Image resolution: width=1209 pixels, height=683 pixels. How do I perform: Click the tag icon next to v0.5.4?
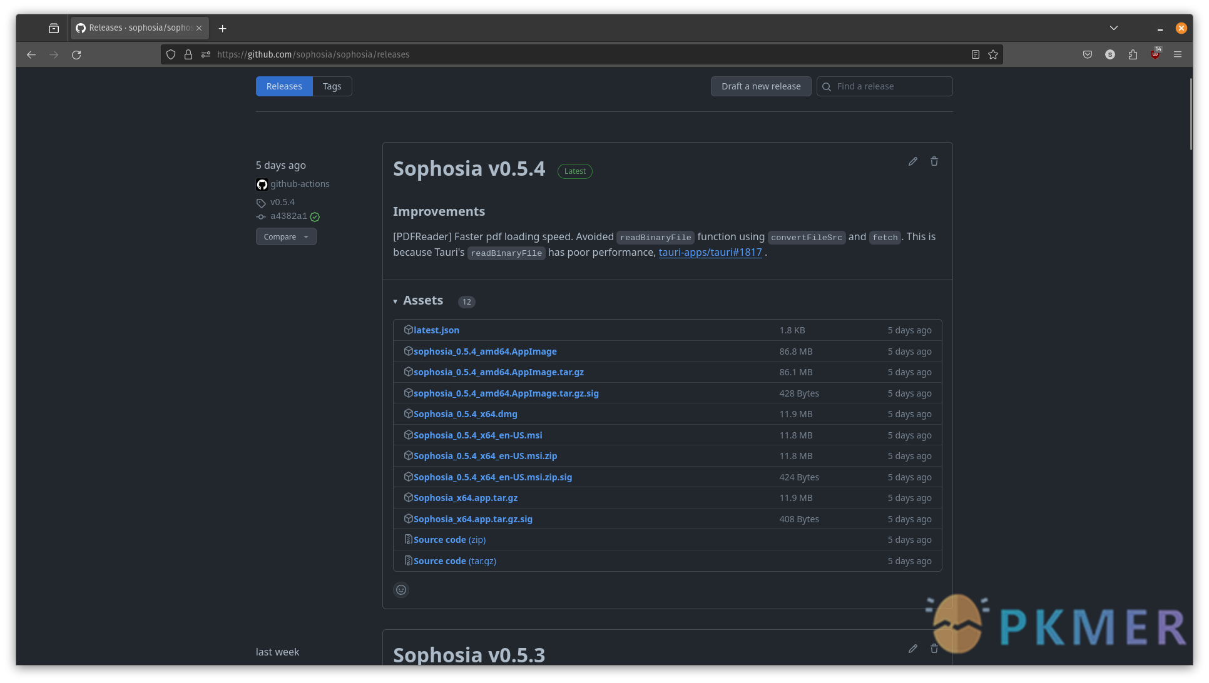point(261,201)
